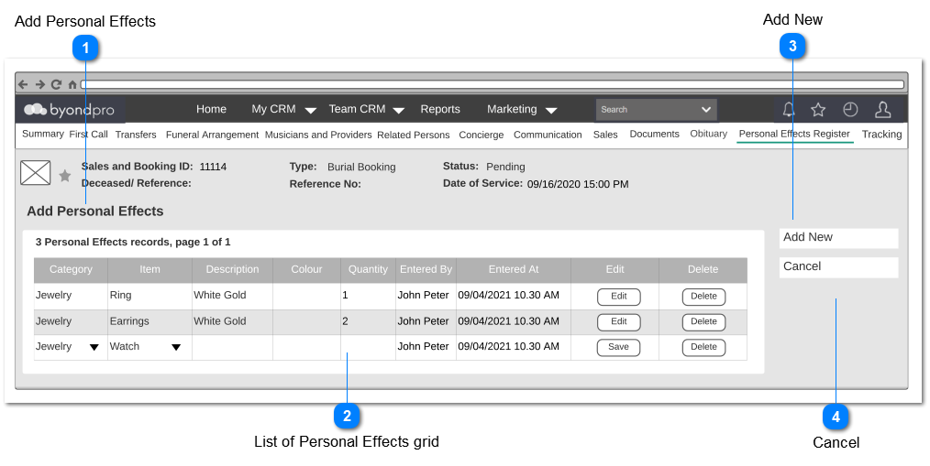The image size is (930, 466).
Task: Click the Colour column header
Action: [306, 270]
